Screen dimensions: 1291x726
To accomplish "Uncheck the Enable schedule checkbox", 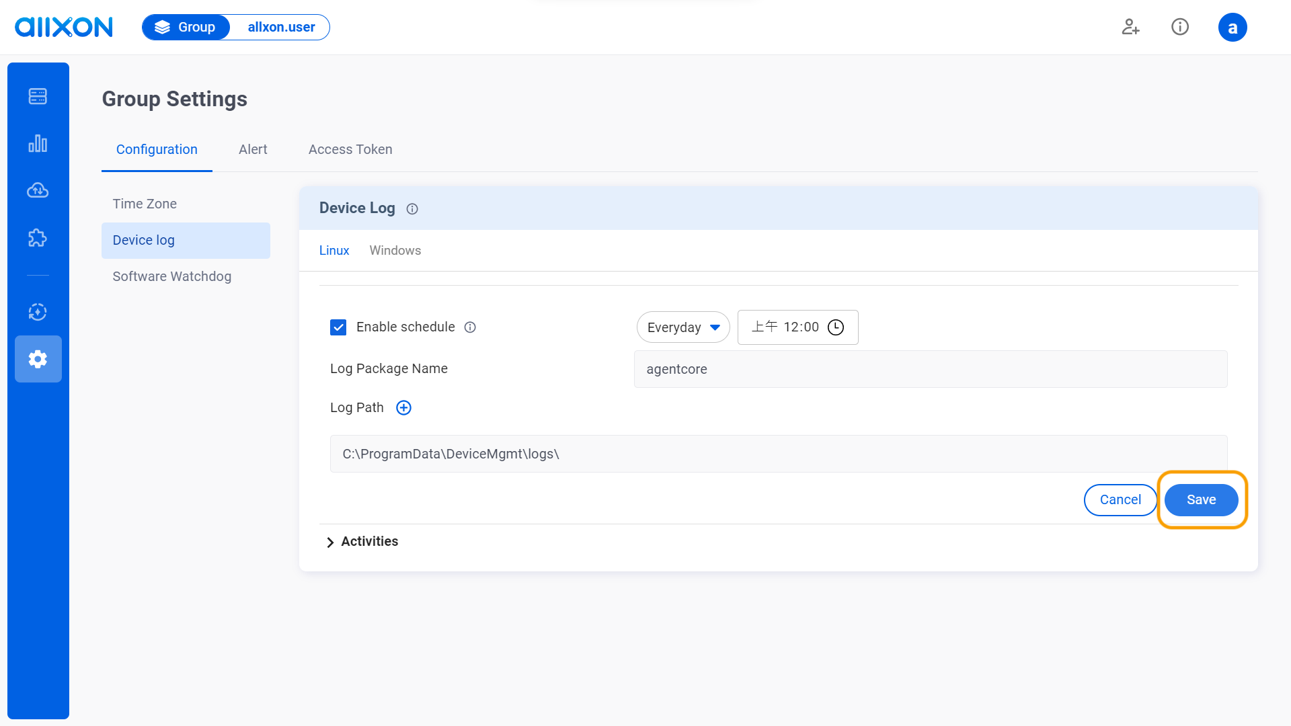I will tap(338, 327).
